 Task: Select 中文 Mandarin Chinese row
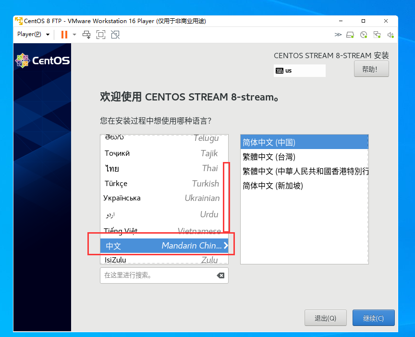point(164,246)
